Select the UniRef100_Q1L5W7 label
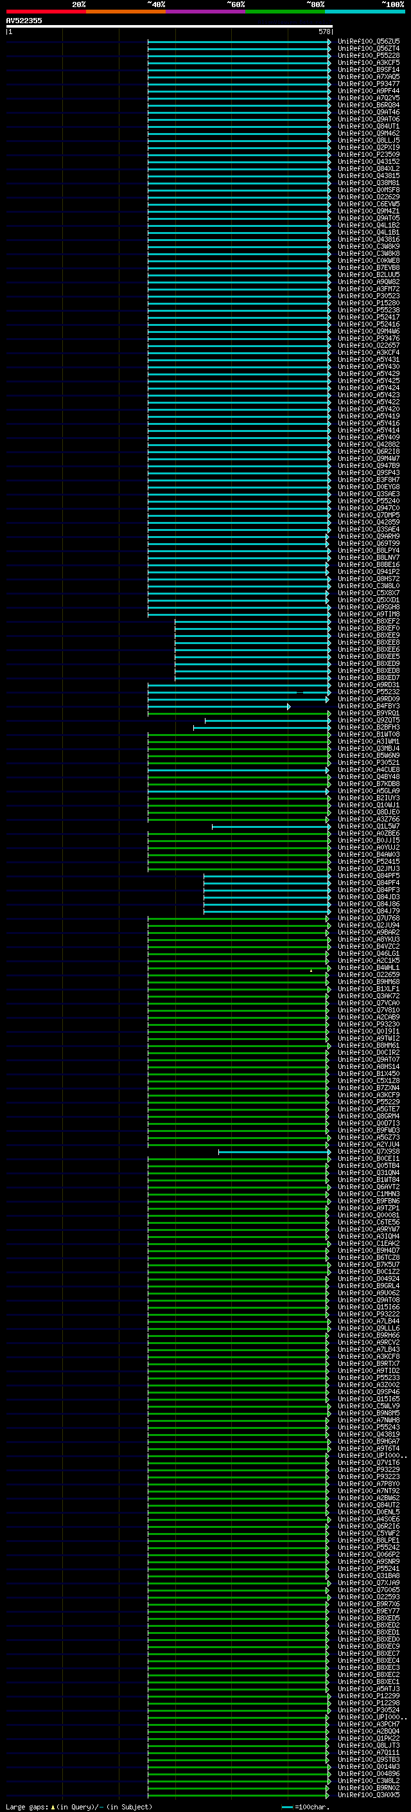The height and width of the screenshot is (1812, 411). [369, 827]
